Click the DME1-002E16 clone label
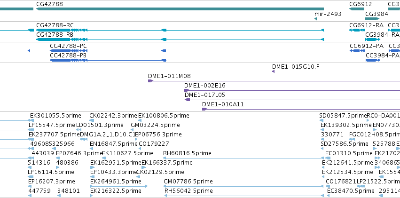This screenshot has height=198, width=400. (205, 86)
